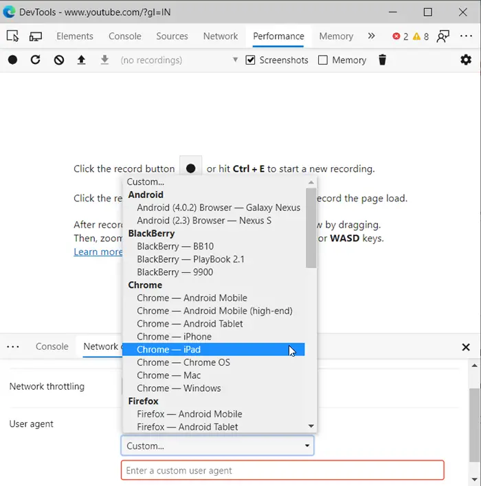Select the Performance tab
The width and height of the screenshot is (481, 486).
278,36
